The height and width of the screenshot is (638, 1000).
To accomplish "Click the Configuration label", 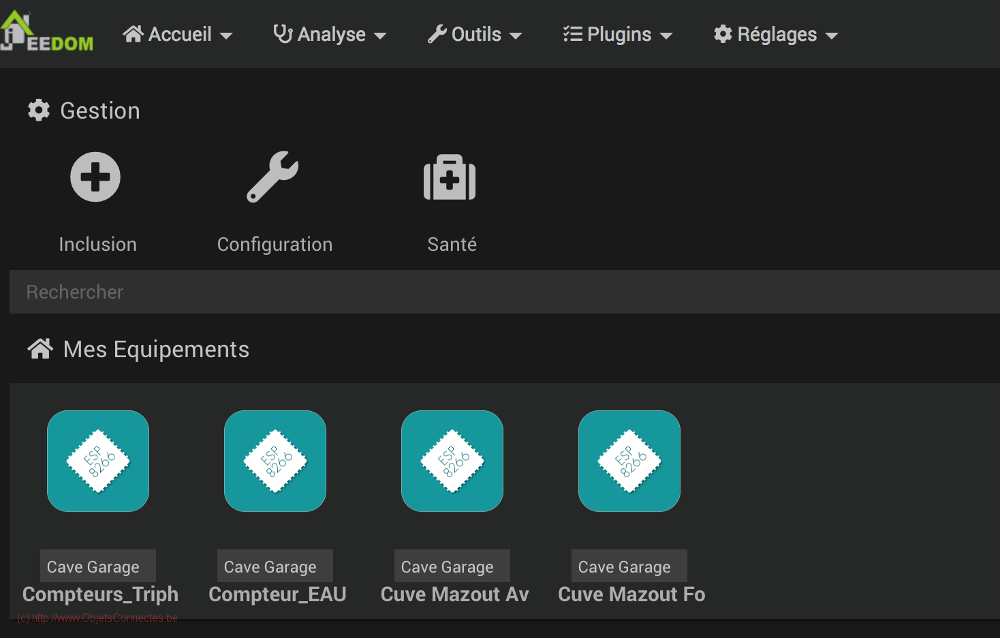I will click(275, 245).
